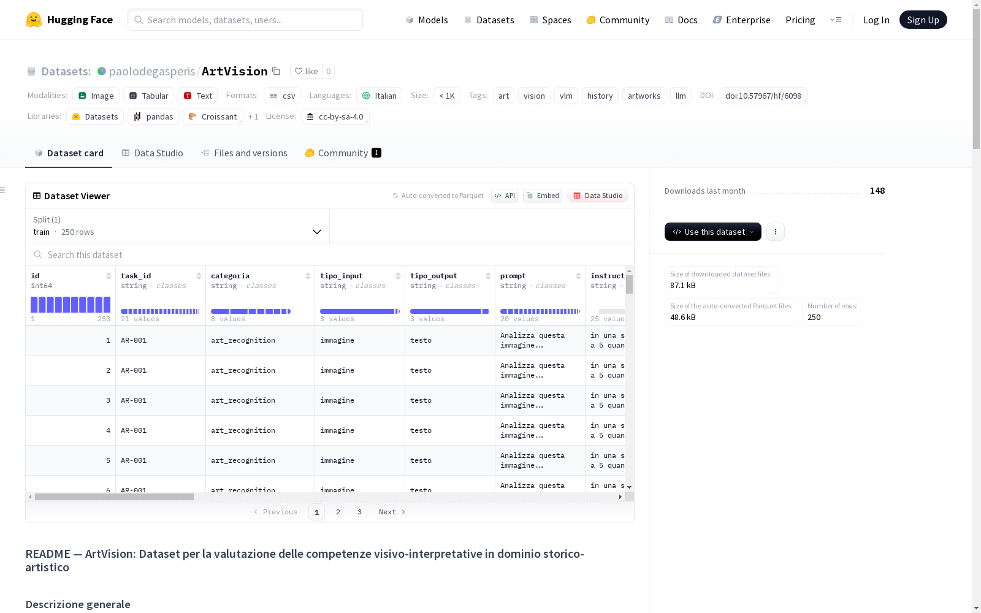
Task: Sort by the tipo_input column
Action: pos(398,276)
